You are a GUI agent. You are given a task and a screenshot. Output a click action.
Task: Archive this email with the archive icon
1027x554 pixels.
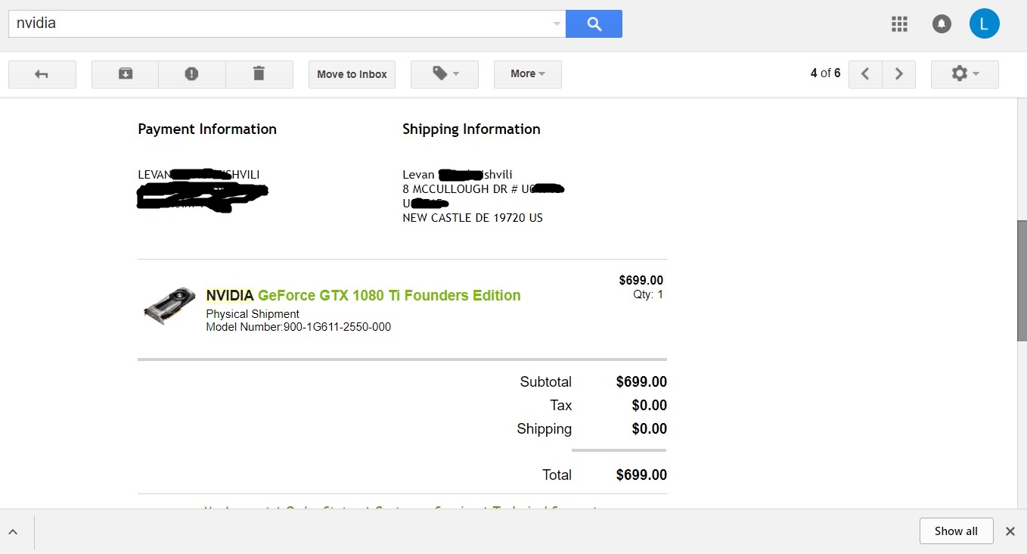(x=126, y=74)
